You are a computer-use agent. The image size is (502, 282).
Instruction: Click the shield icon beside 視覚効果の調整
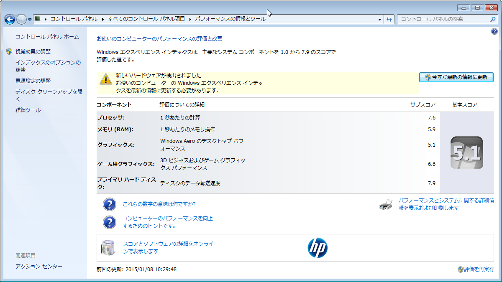(10, 51)
